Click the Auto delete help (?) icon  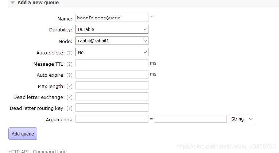69,53
